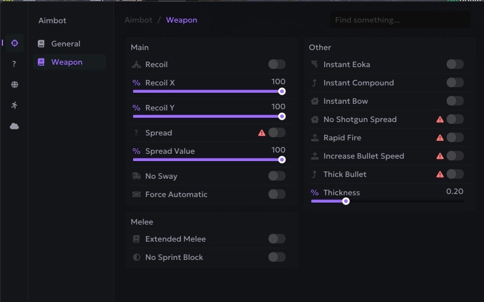Select the Weapon tab in sidebar
The height and width of the screenshot is (302, 484).
67,62
